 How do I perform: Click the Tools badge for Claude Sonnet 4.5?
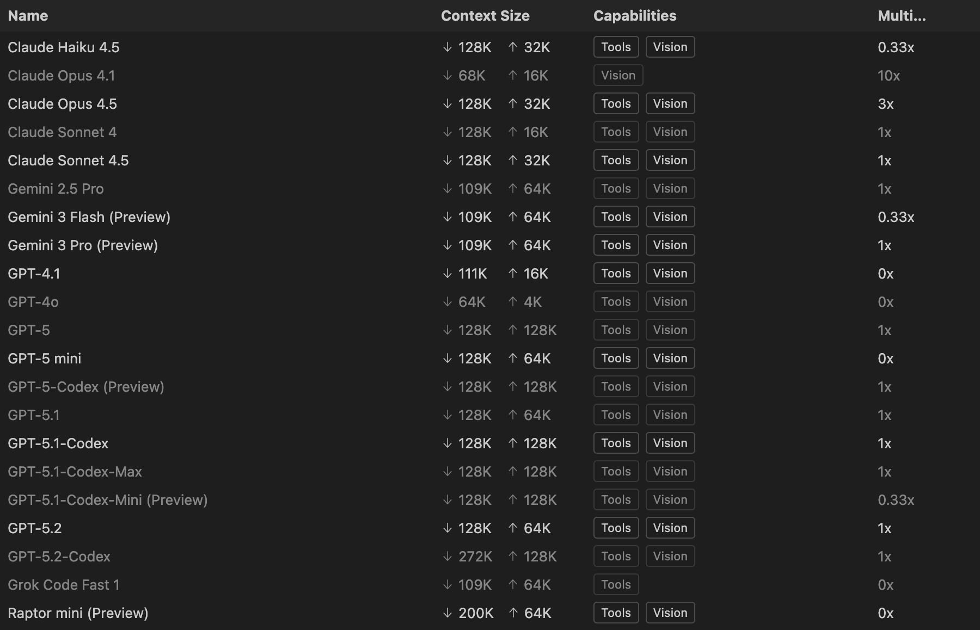[616, 160]
